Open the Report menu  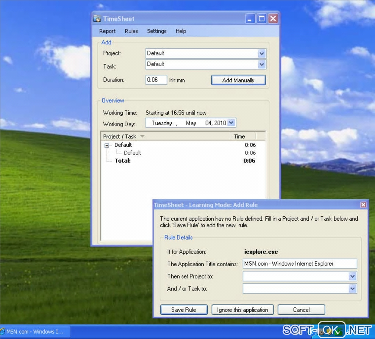coord(107,31)
